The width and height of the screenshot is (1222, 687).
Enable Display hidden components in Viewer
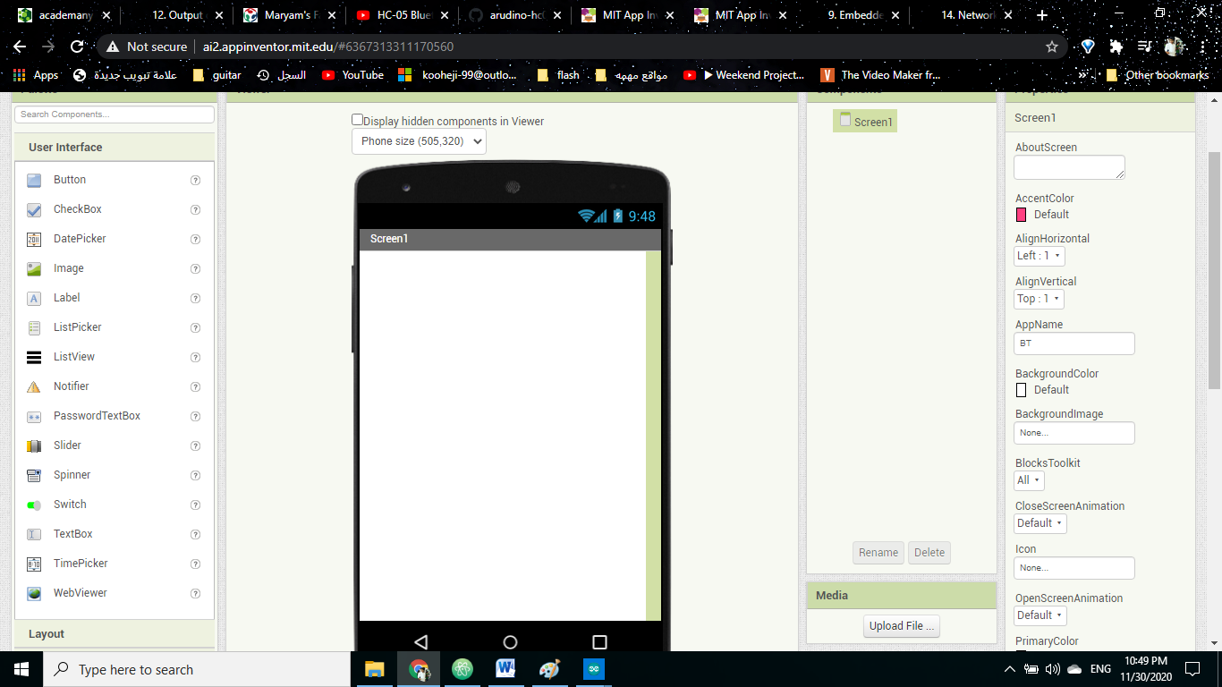tap(357, 119)
